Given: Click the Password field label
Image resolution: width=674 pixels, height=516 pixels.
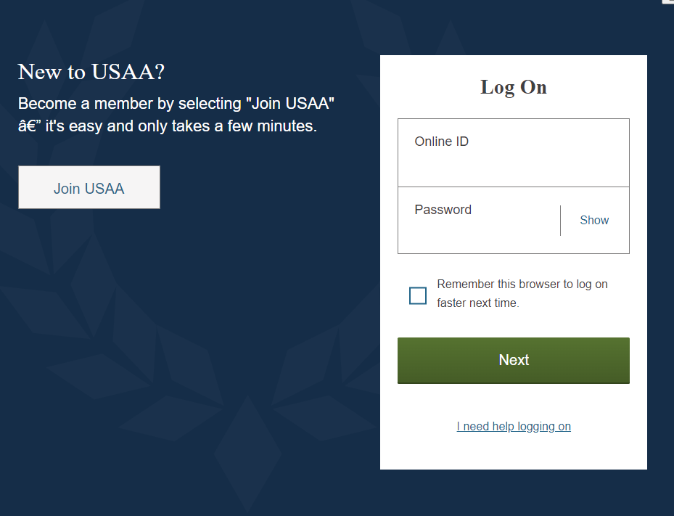Looking at the screenshot, I should [x=443, y=210].
